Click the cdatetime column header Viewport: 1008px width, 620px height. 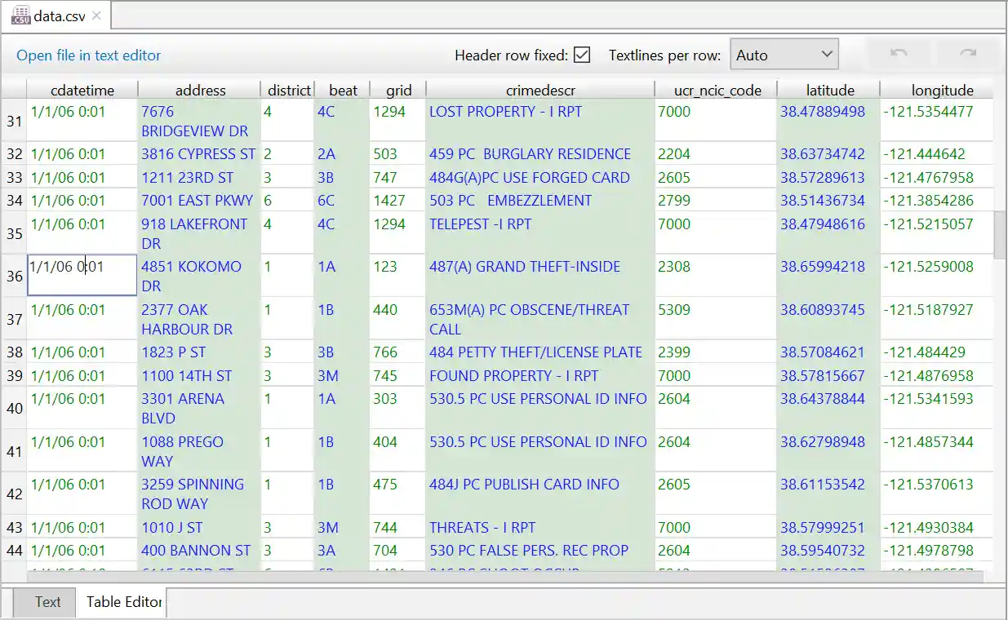coord(83,90)
